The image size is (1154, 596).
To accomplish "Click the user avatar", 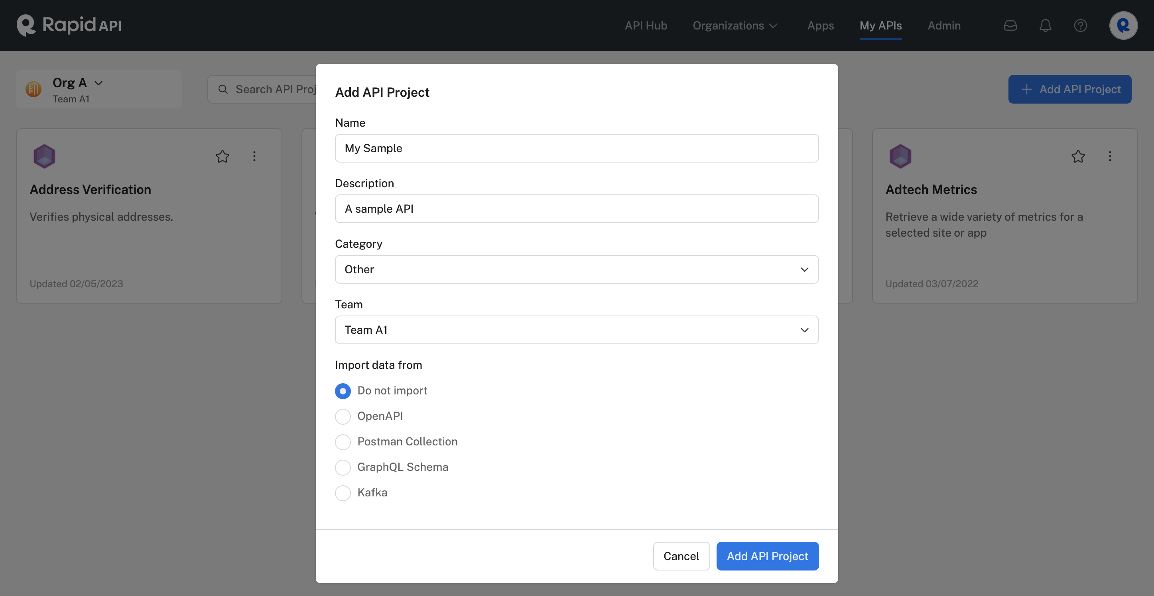I will (1123, 25).
